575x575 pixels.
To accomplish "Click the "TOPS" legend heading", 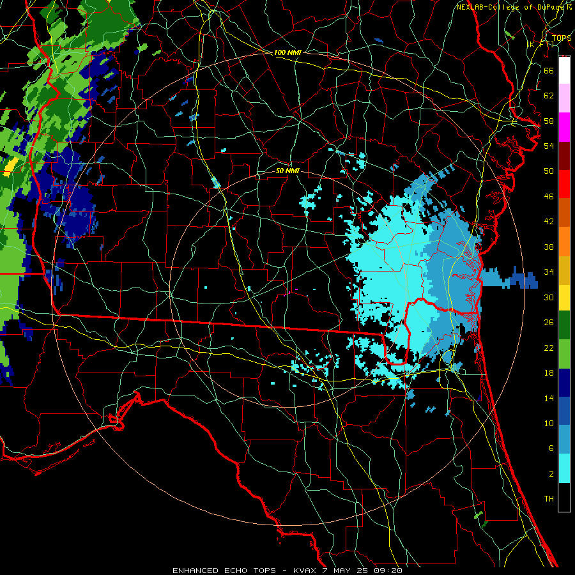I will pos(562,38).
